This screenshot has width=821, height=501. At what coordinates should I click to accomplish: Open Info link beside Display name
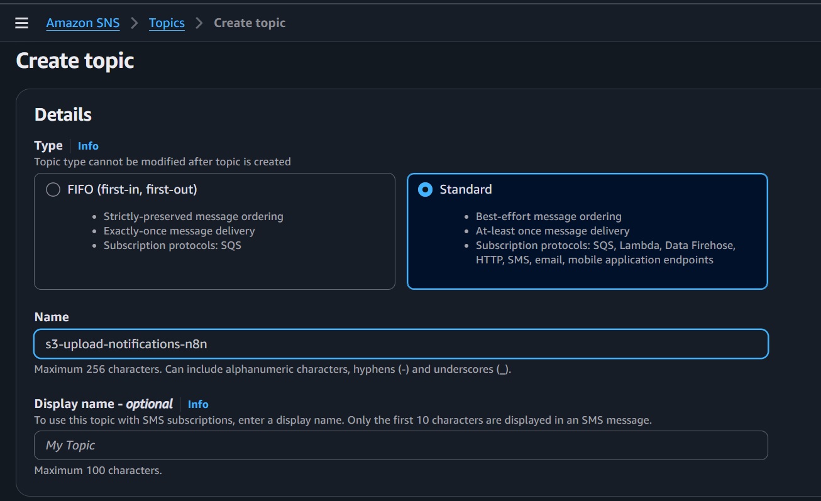(x=198, y=404)
